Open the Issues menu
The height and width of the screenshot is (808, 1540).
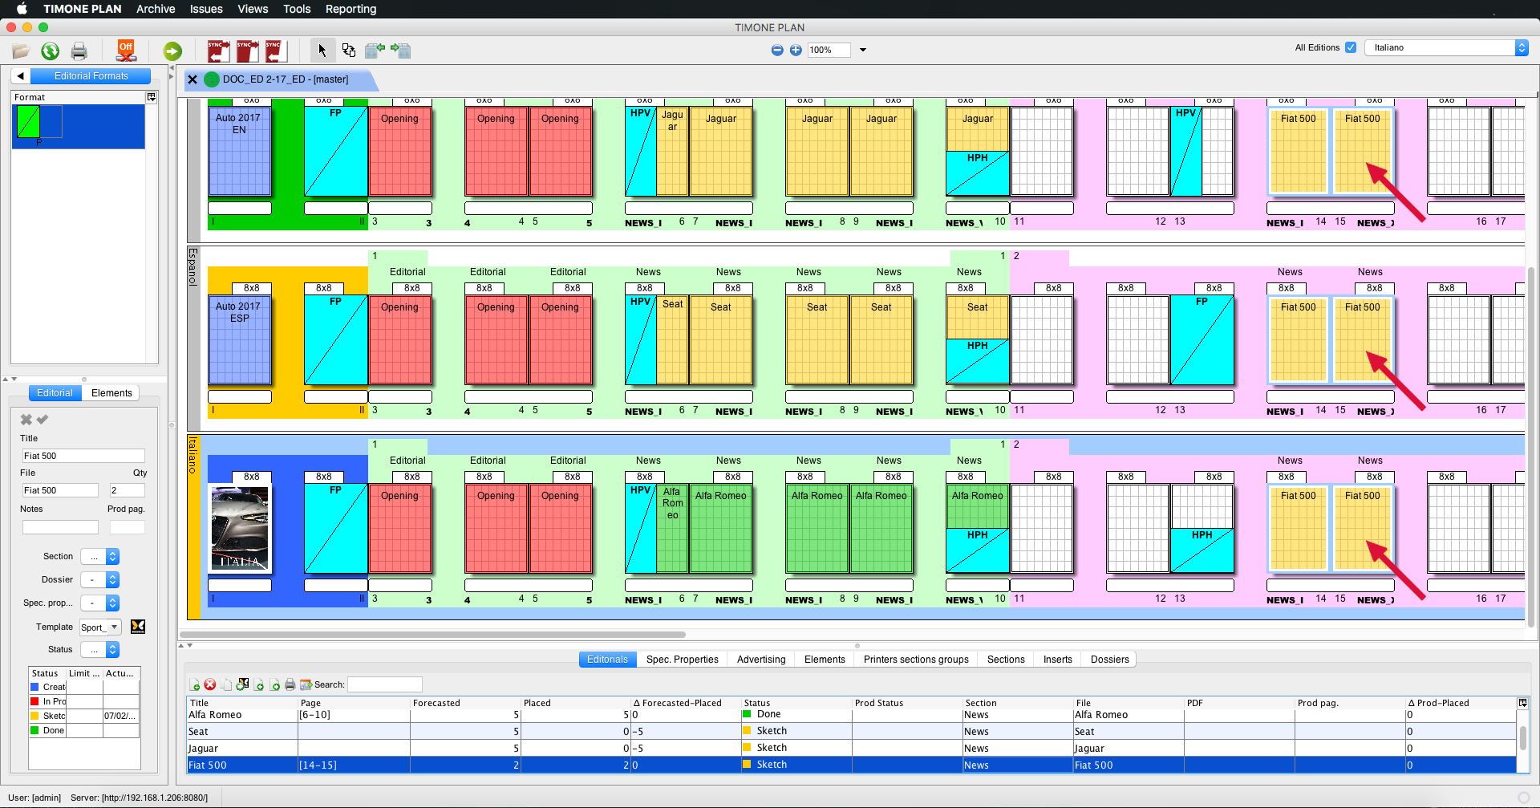click(206, 9)
